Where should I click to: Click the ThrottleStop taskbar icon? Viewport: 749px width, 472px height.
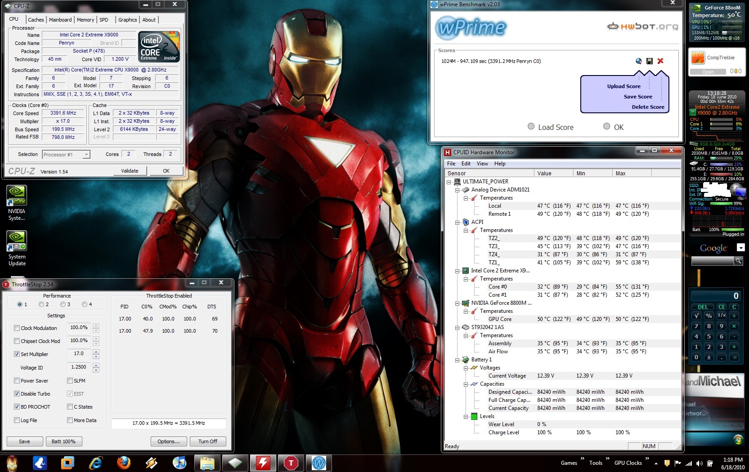tap(291, 463)
